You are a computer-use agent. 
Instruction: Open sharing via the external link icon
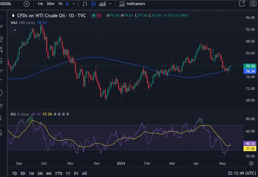[x=242, y=4]
